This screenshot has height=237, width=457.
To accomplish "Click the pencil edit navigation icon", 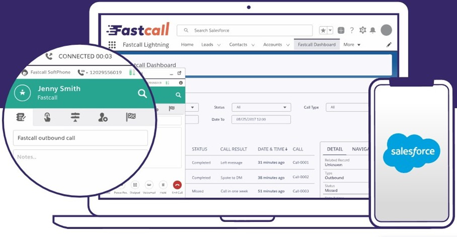I will coord(389,44).
